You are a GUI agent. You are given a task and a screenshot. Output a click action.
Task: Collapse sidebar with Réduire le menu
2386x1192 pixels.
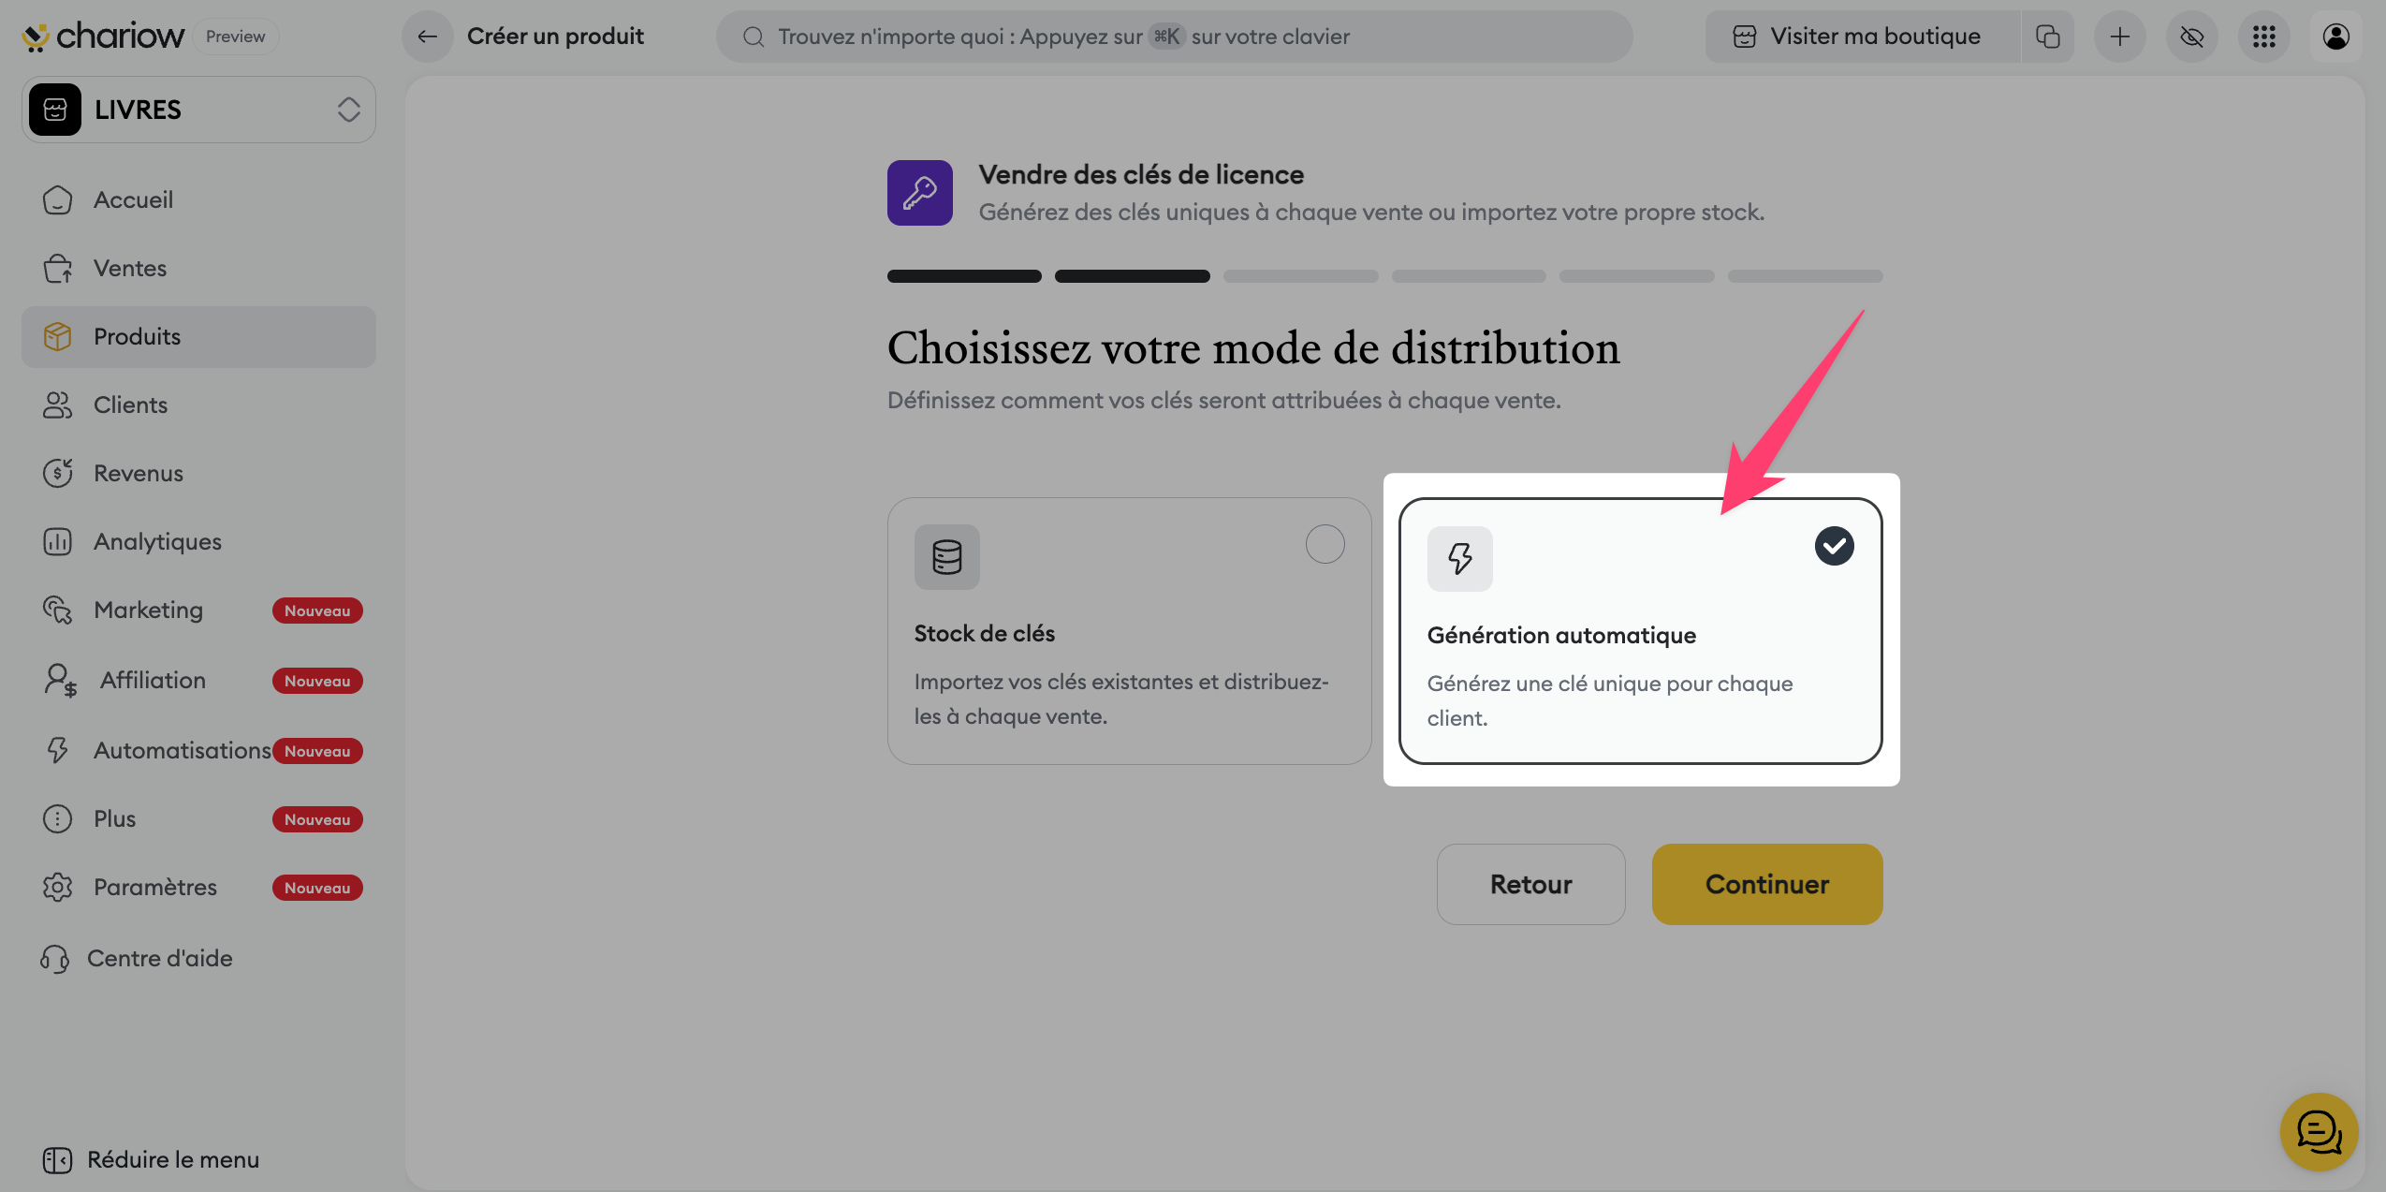click(x=152, y=1159)
